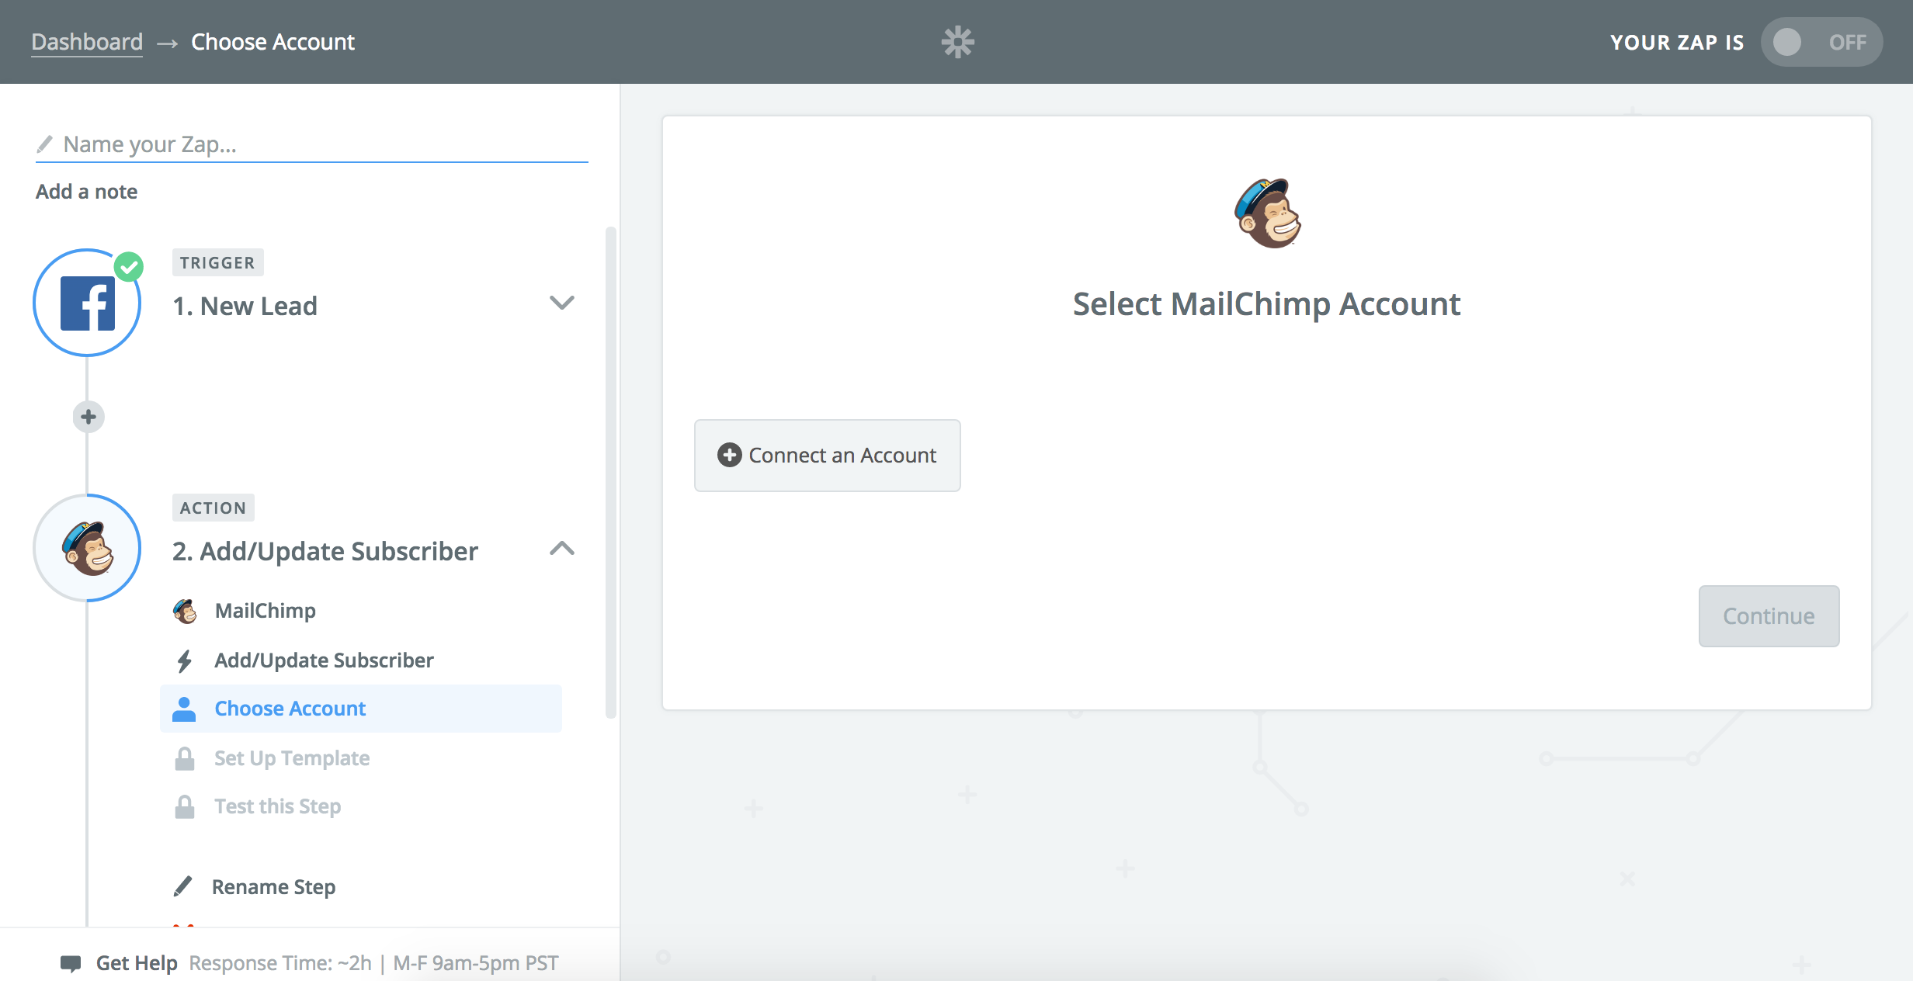Click the lightning bolt action icon

click(184, 660)
